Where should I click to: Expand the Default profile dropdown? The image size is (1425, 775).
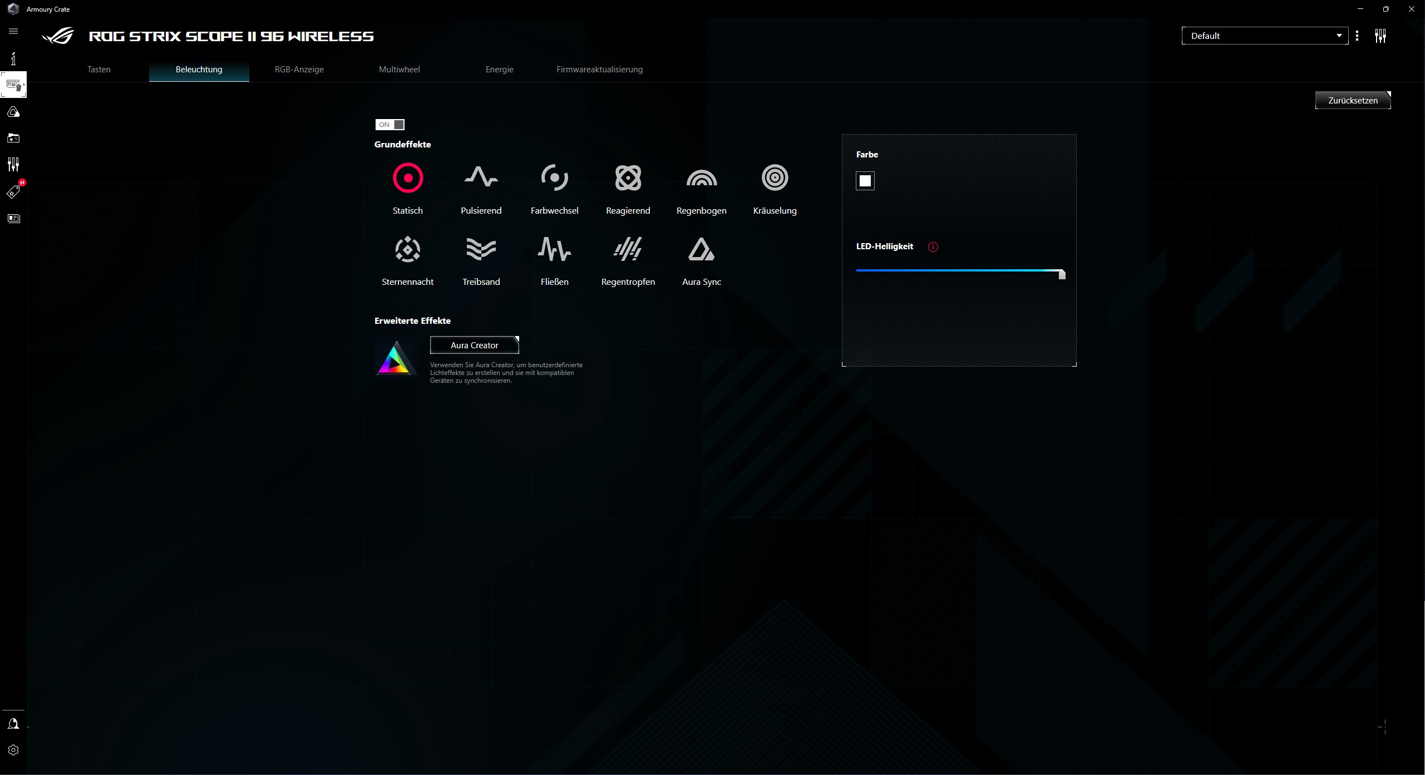(x=1264, y=36)
